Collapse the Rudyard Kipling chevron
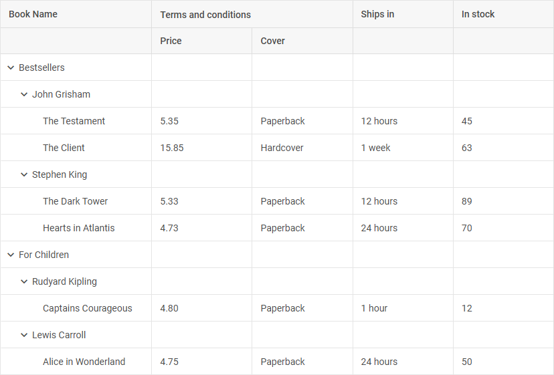The width and height of the screenshot is (554, 375). click(24, 281)
